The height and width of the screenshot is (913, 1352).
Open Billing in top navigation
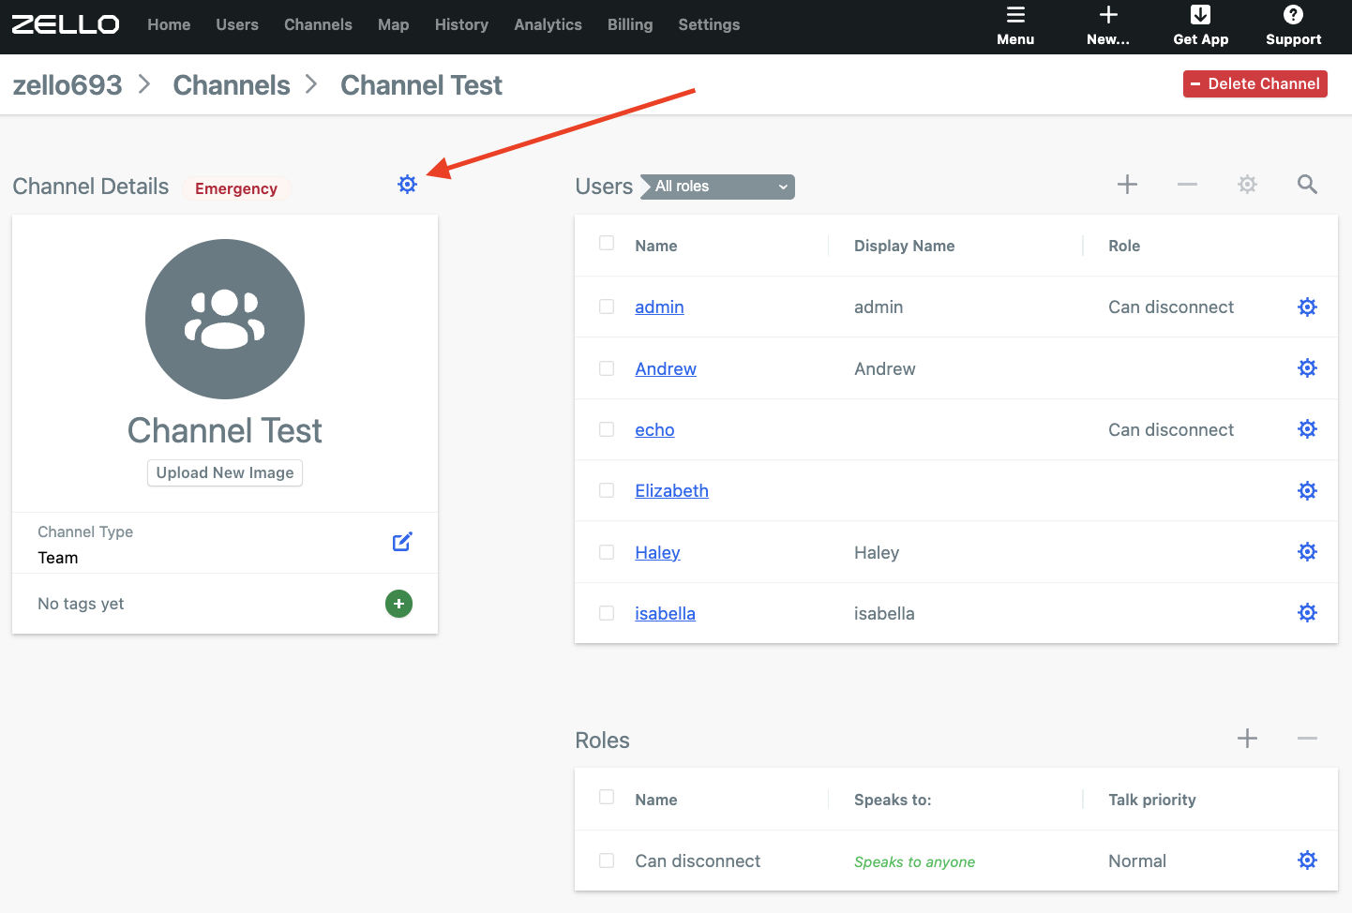630,24
